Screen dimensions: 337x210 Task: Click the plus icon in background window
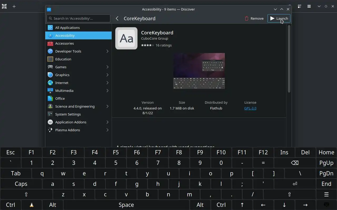[14, 6]
